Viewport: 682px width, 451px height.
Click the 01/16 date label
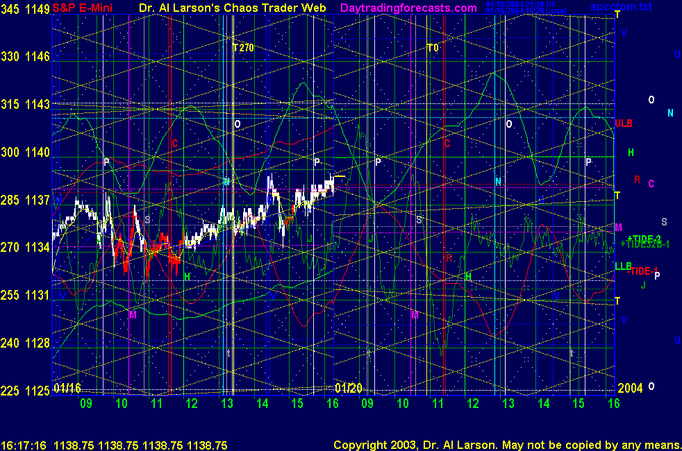(67, 388)
